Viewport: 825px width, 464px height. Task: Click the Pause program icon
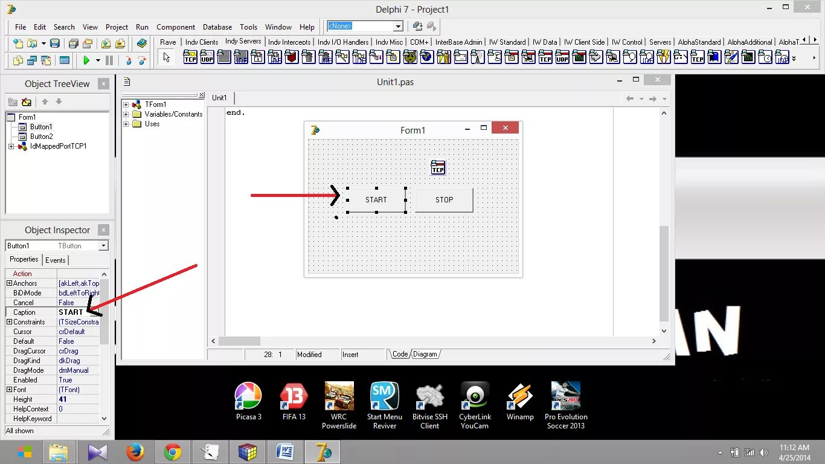coord(109,60)
